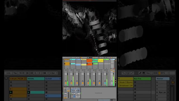Open the 1 Drum PIC2R track dropdown
Viewport: 179px width, 101px height.
[25, 79]
